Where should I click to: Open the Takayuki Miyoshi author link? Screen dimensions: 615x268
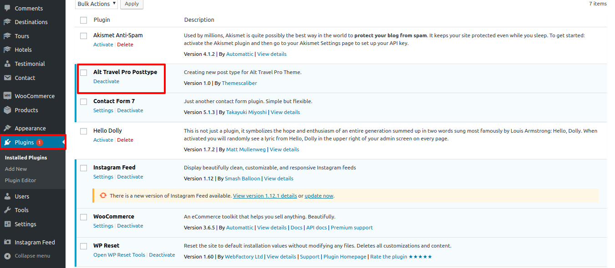(247, 112)
